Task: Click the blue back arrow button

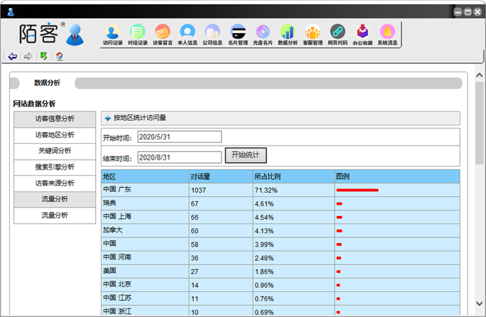Action: coord(13,57)
